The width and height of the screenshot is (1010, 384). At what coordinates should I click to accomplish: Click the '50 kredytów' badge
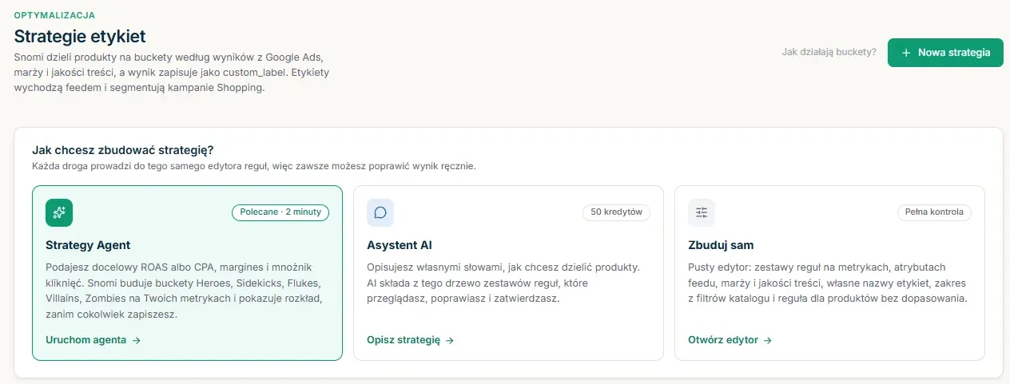(x=616, y=212)
